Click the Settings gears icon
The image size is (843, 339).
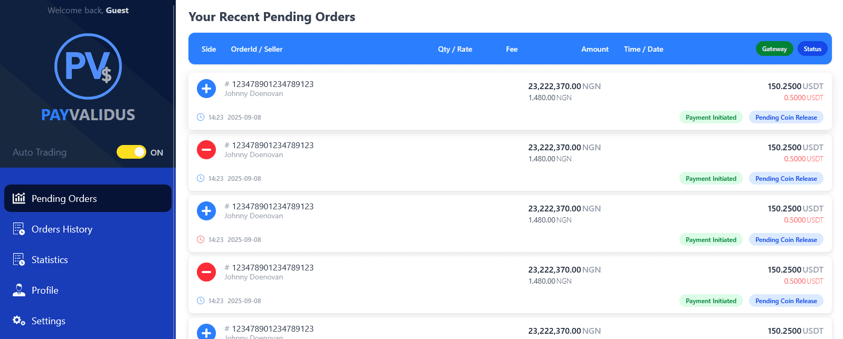click(19, 321)
